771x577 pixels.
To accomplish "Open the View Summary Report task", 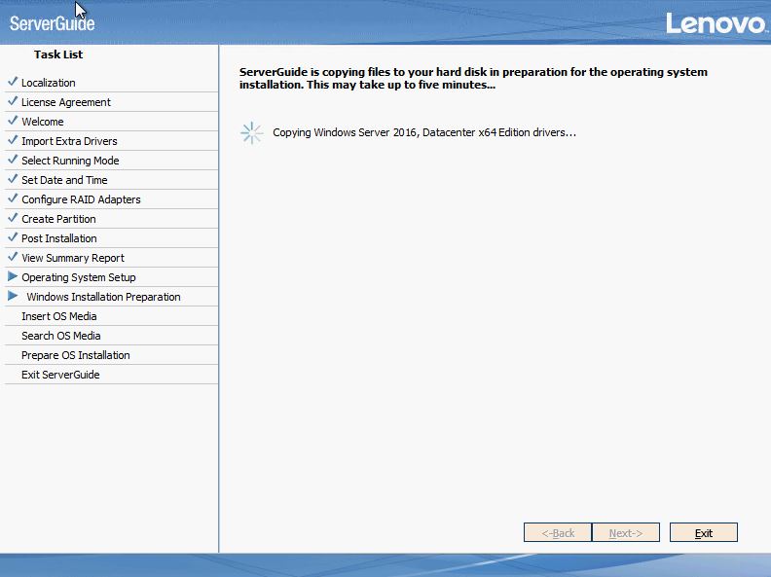I will tap(112, 258).
